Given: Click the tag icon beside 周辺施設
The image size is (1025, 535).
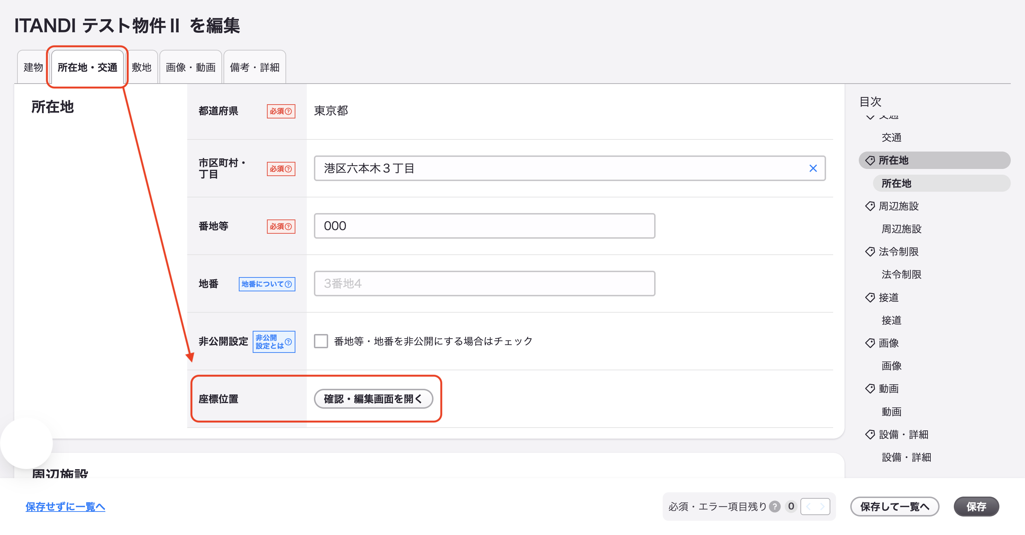Looking at the screenshot, I should click(x=870, y=206).
